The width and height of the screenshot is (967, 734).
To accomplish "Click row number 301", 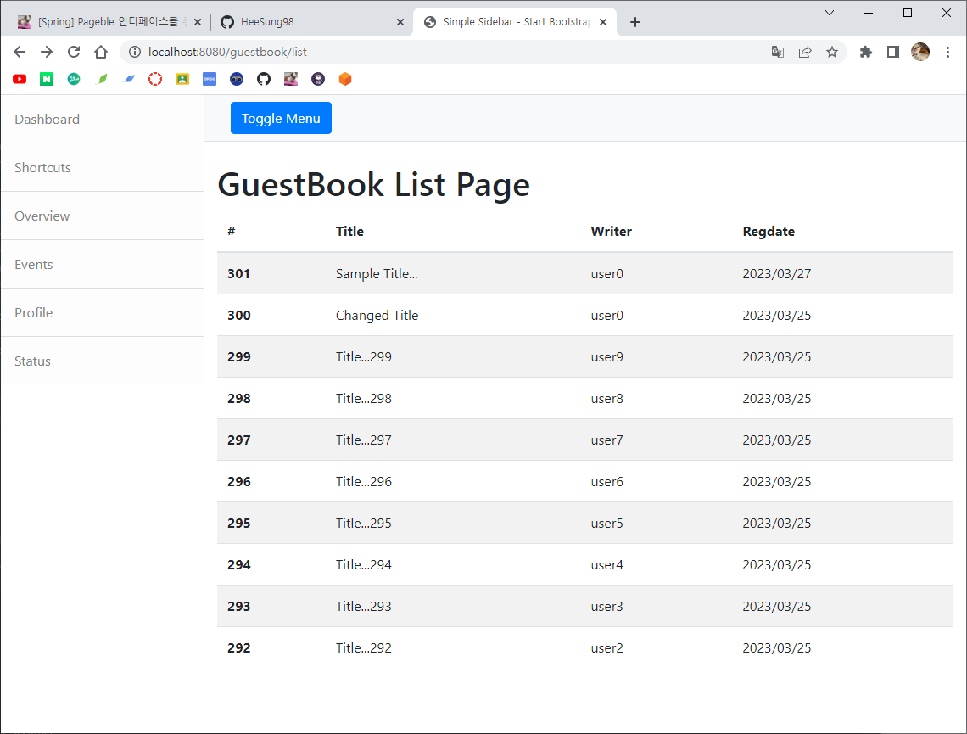I will [238, 274].
